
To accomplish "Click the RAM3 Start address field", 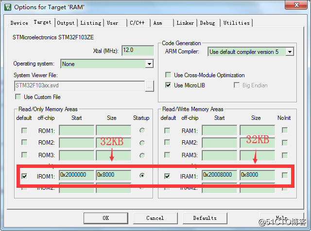I will point(220,155).
